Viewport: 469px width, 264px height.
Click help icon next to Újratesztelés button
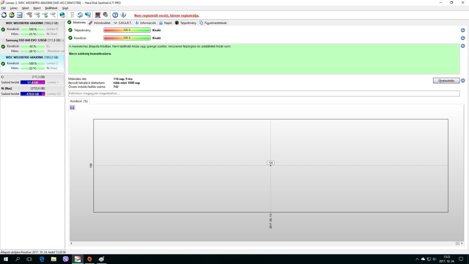(x=463, y=81)
